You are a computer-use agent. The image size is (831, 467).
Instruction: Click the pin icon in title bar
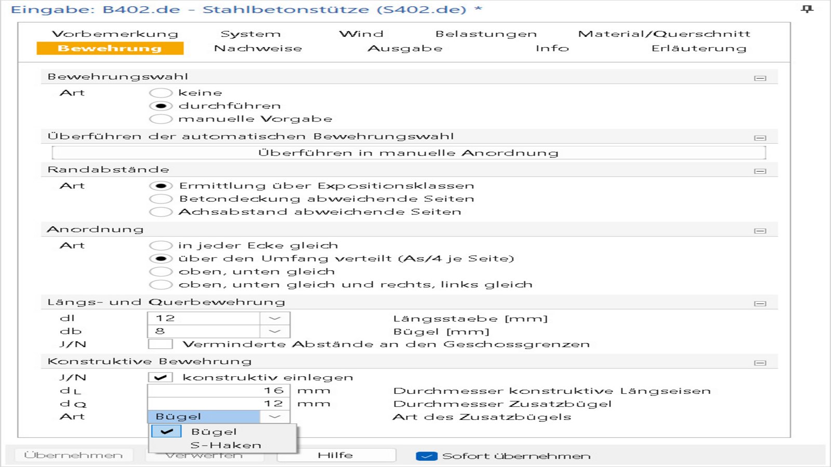click(807, 9)
